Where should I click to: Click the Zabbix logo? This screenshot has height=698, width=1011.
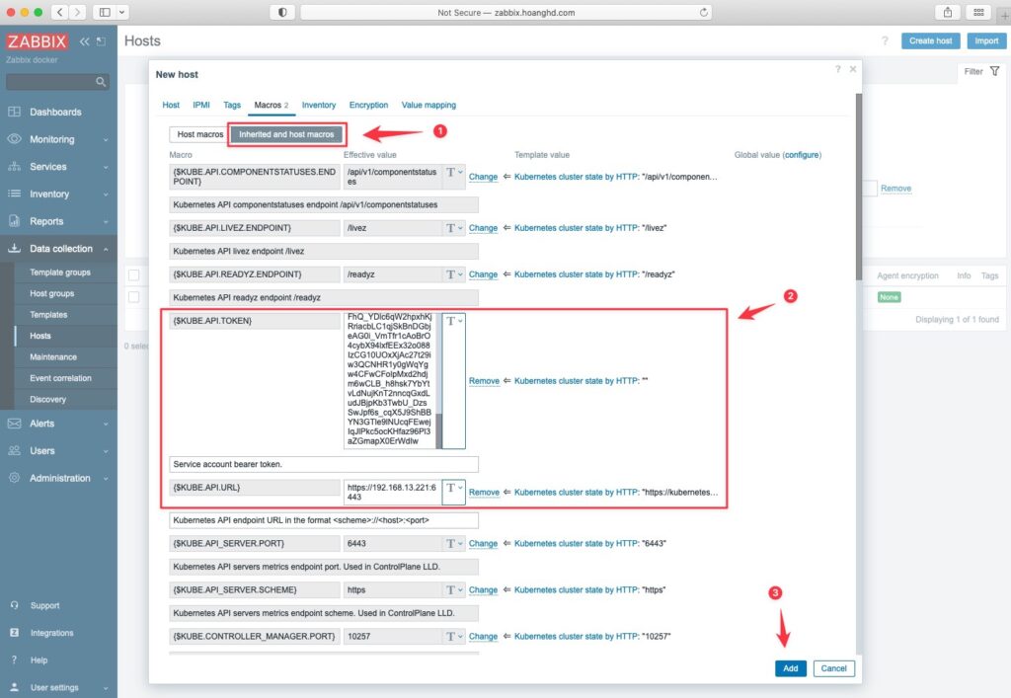tap(37, 41)
